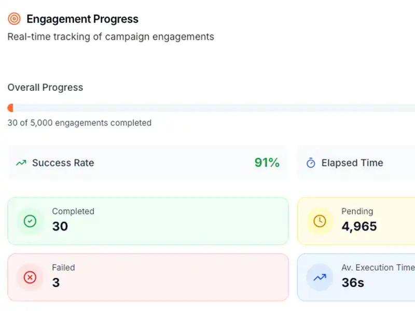The height and width of the screenshot is (311, 415).
Task: Toggle the Failed engagements card
Action: tap(148, 277)
